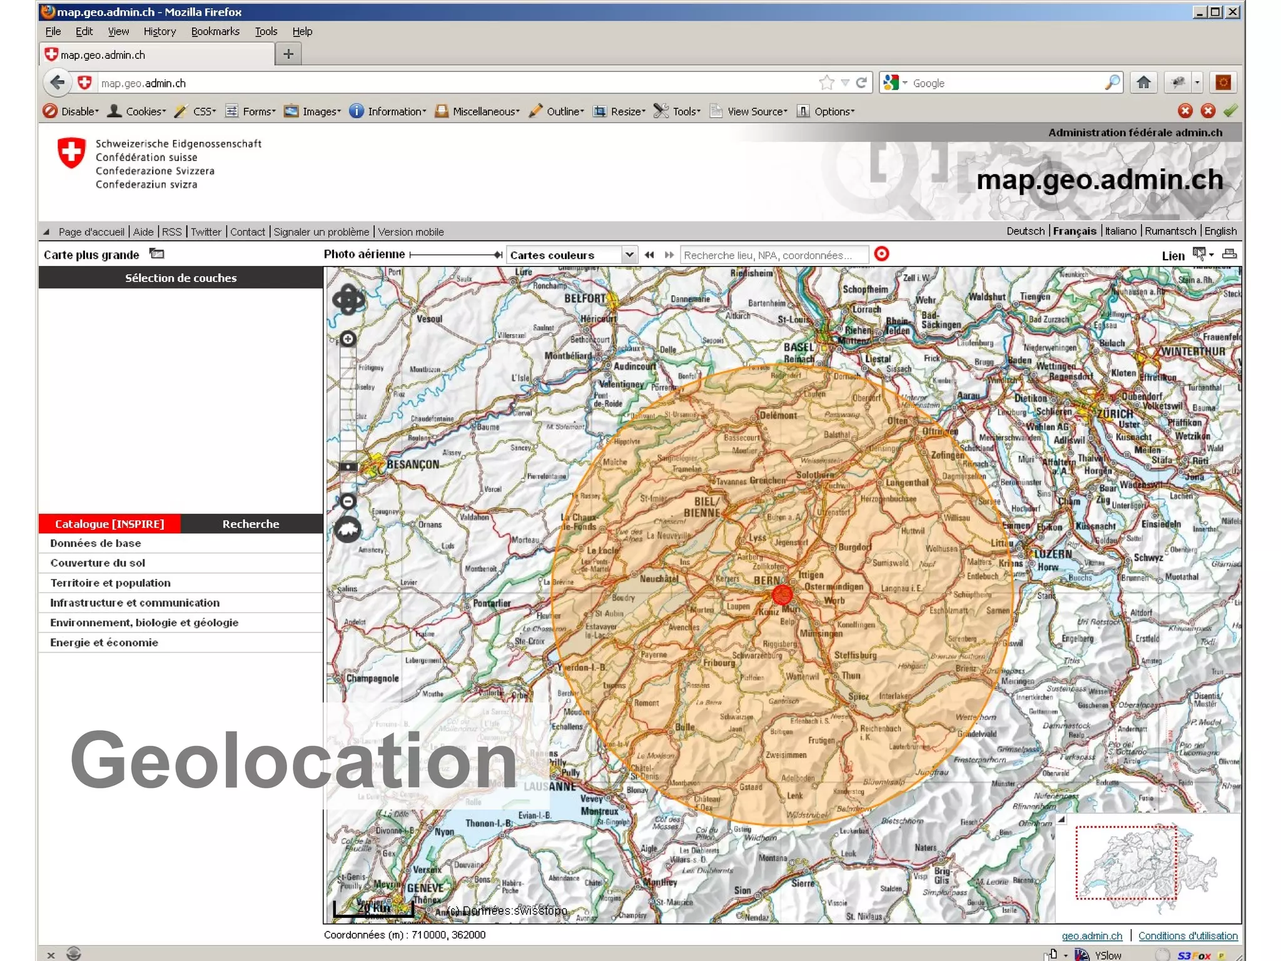Image resolution: width=1281 pixels, height=961 pixels.
Task: Click the Firefox back button
Action: 58,83
